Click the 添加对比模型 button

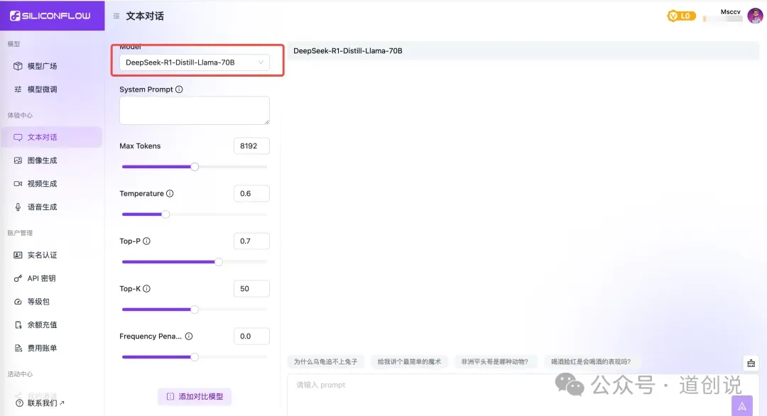click(195, 396)
